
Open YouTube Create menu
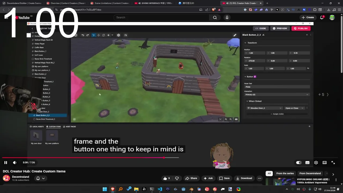[x=308, y=17]
